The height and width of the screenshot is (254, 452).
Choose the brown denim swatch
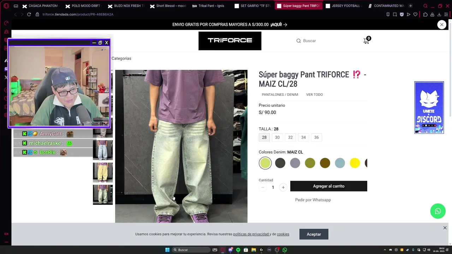click(325, 163)
